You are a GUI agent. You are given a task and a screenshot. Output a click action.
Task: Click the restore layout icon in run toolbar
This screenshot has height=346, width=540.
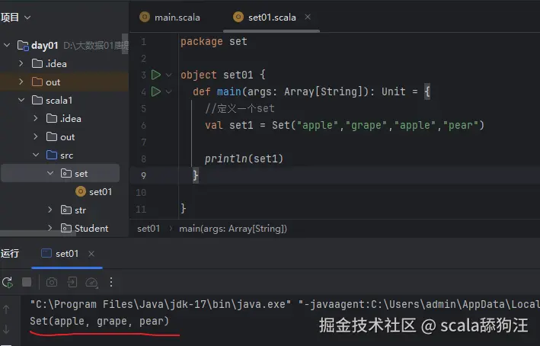pyautogui.click(x=72, y=282)
